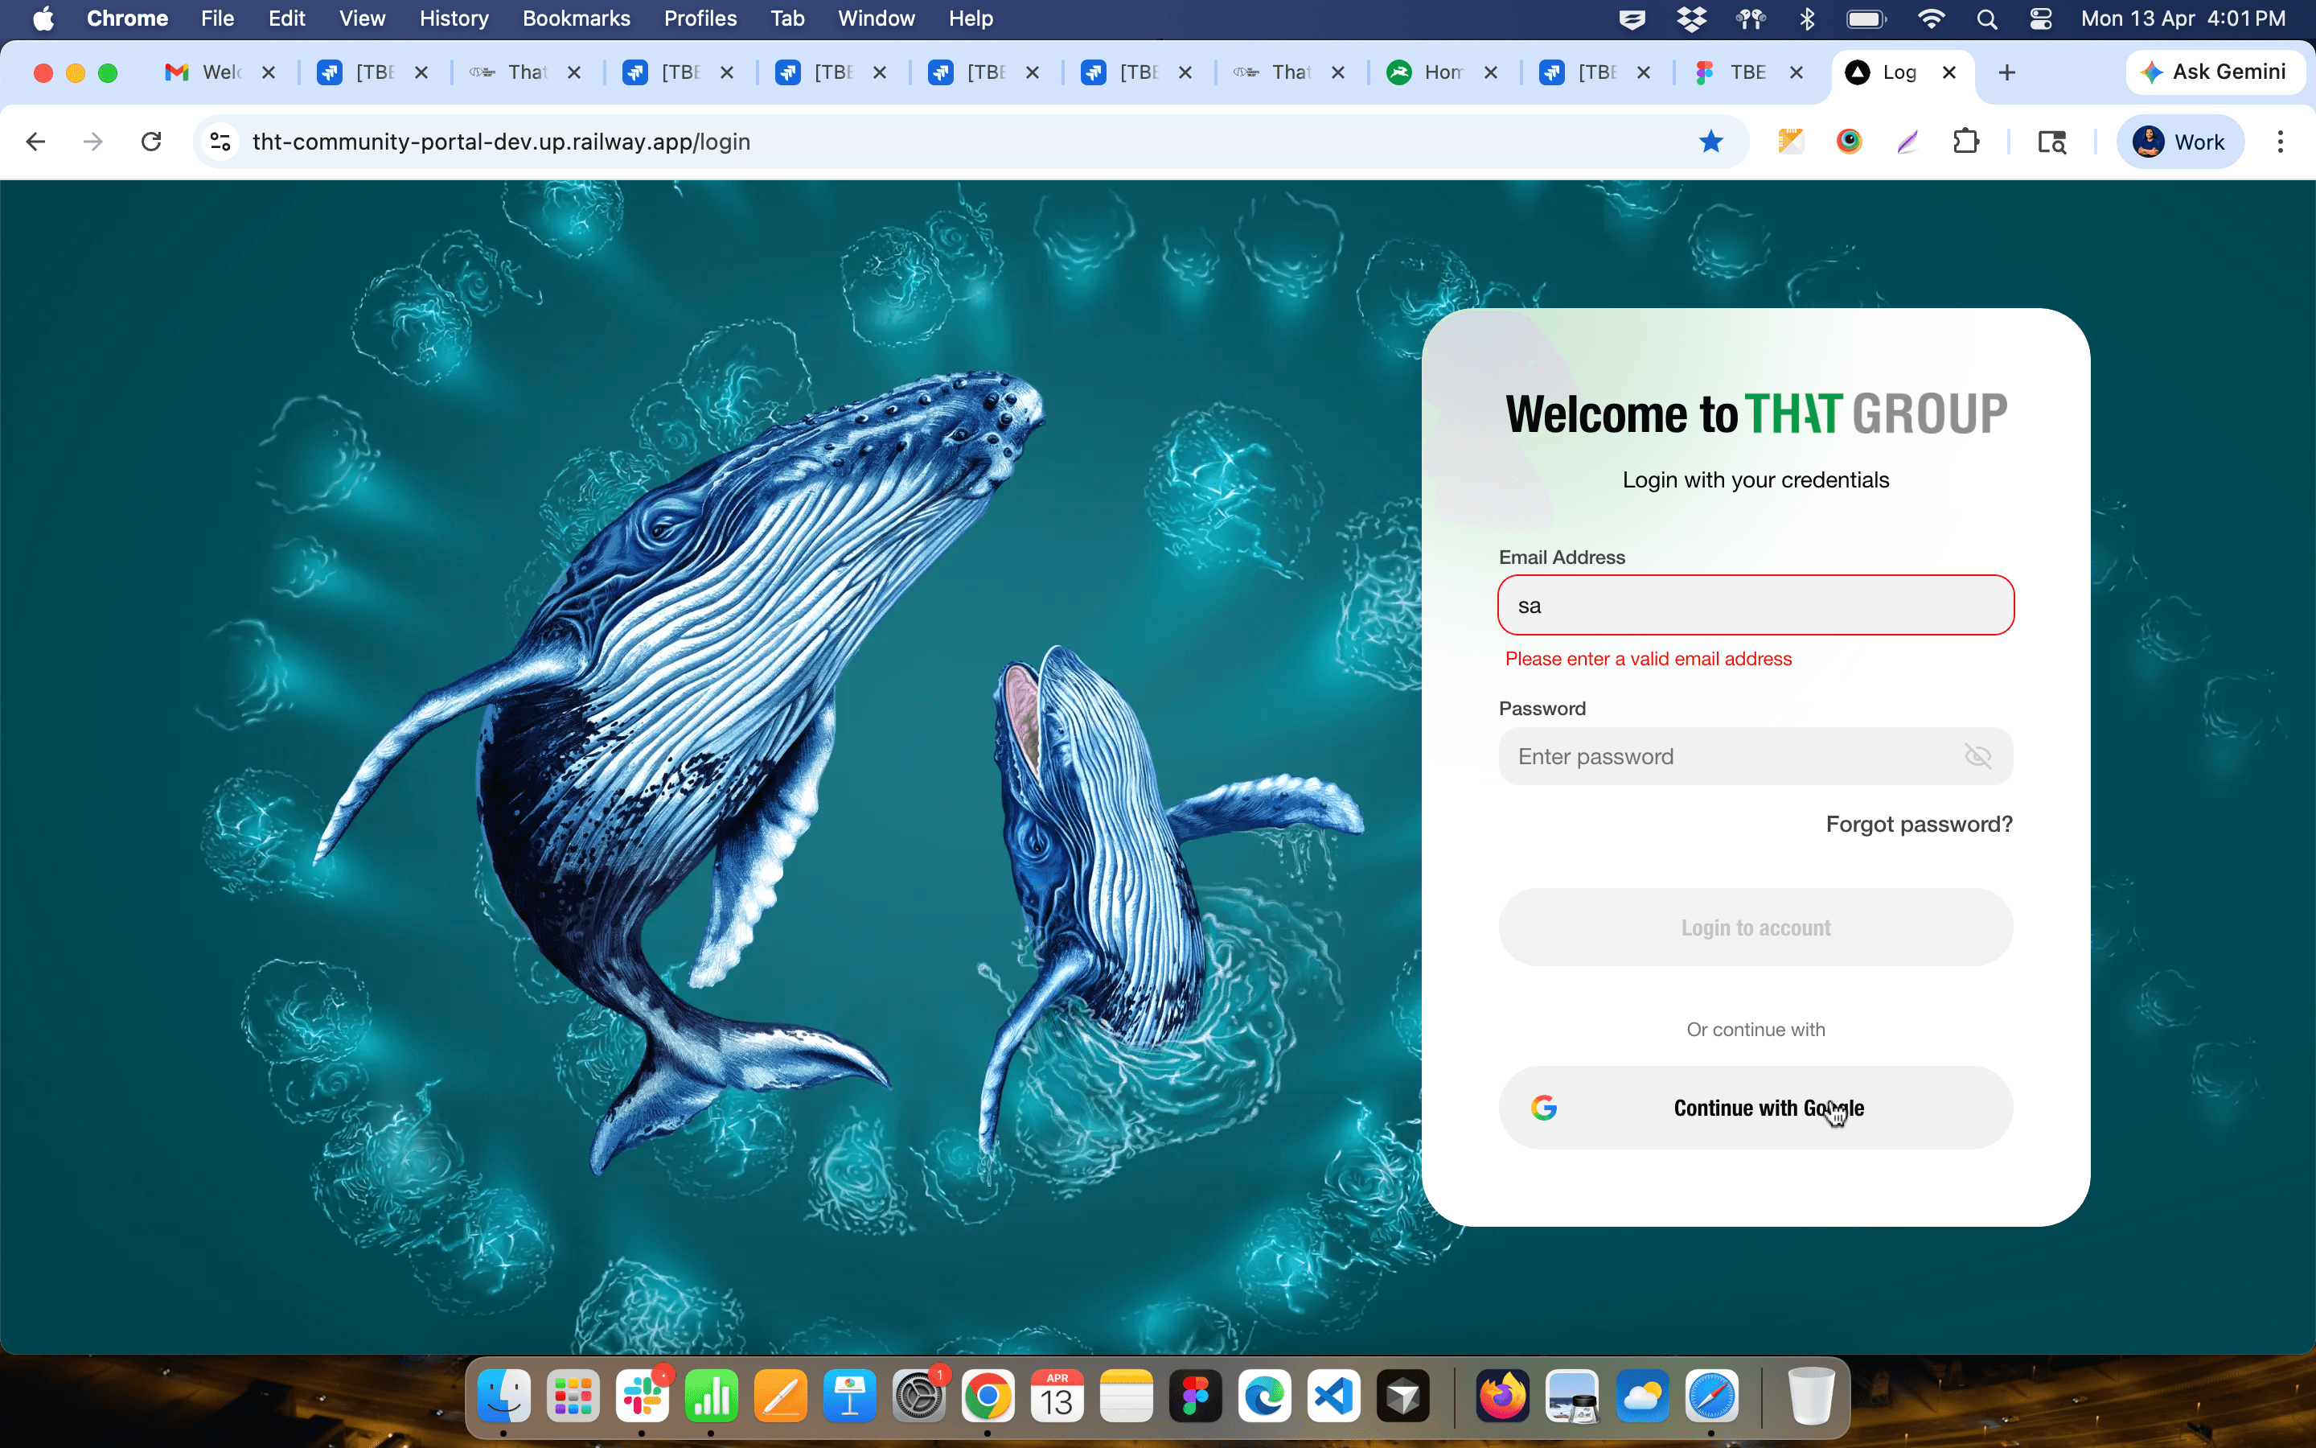Open the Bookmarks menu
This screenshot has width=2316, height=1448.
tap(576, 19)
